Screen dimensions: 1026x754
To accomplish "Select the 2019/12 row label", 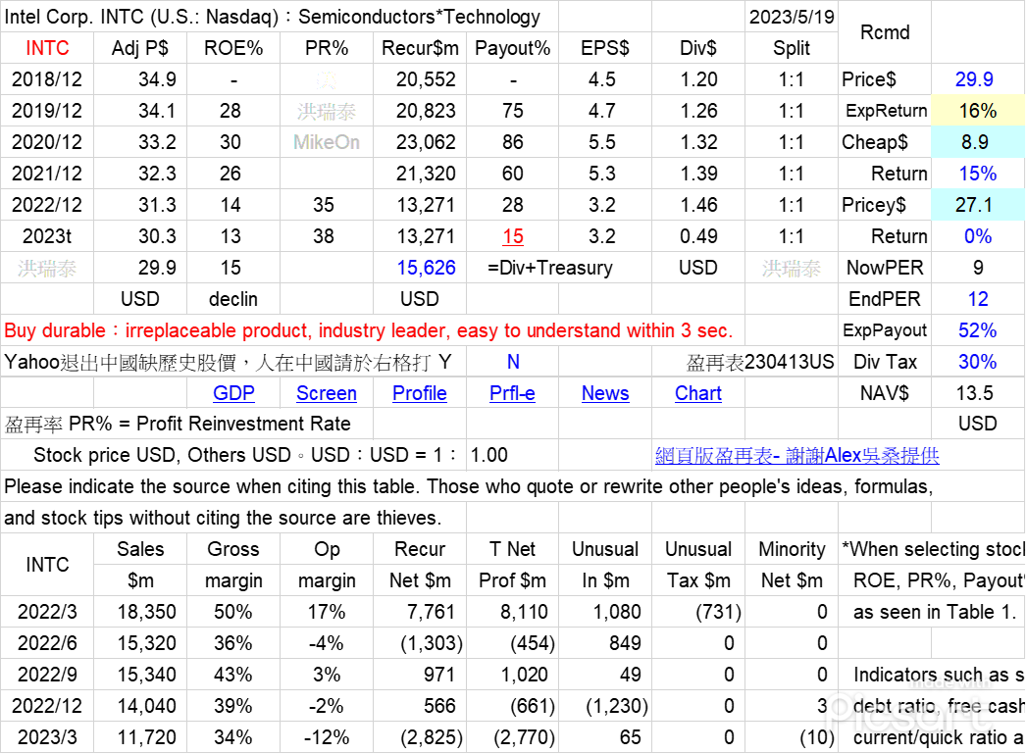I will (47, 111).
